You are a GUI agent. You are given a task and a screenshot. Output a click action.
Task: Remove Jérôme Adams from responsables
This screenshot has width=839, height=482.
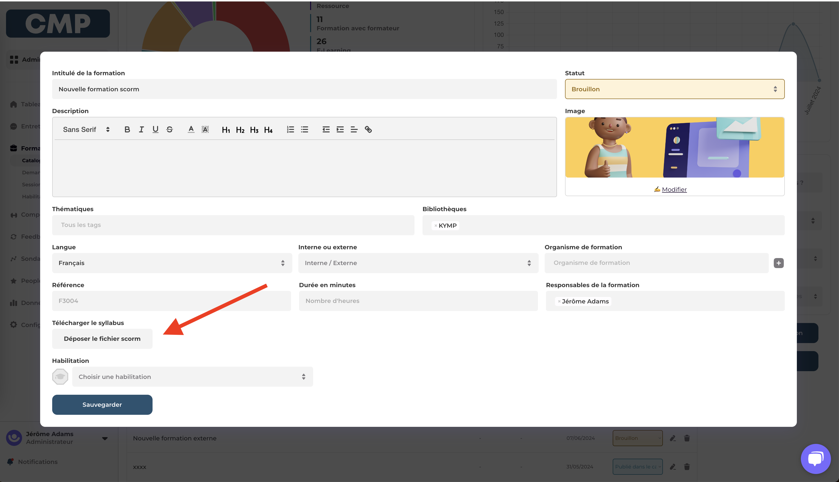pyautogui.click(x=559, y=301)
